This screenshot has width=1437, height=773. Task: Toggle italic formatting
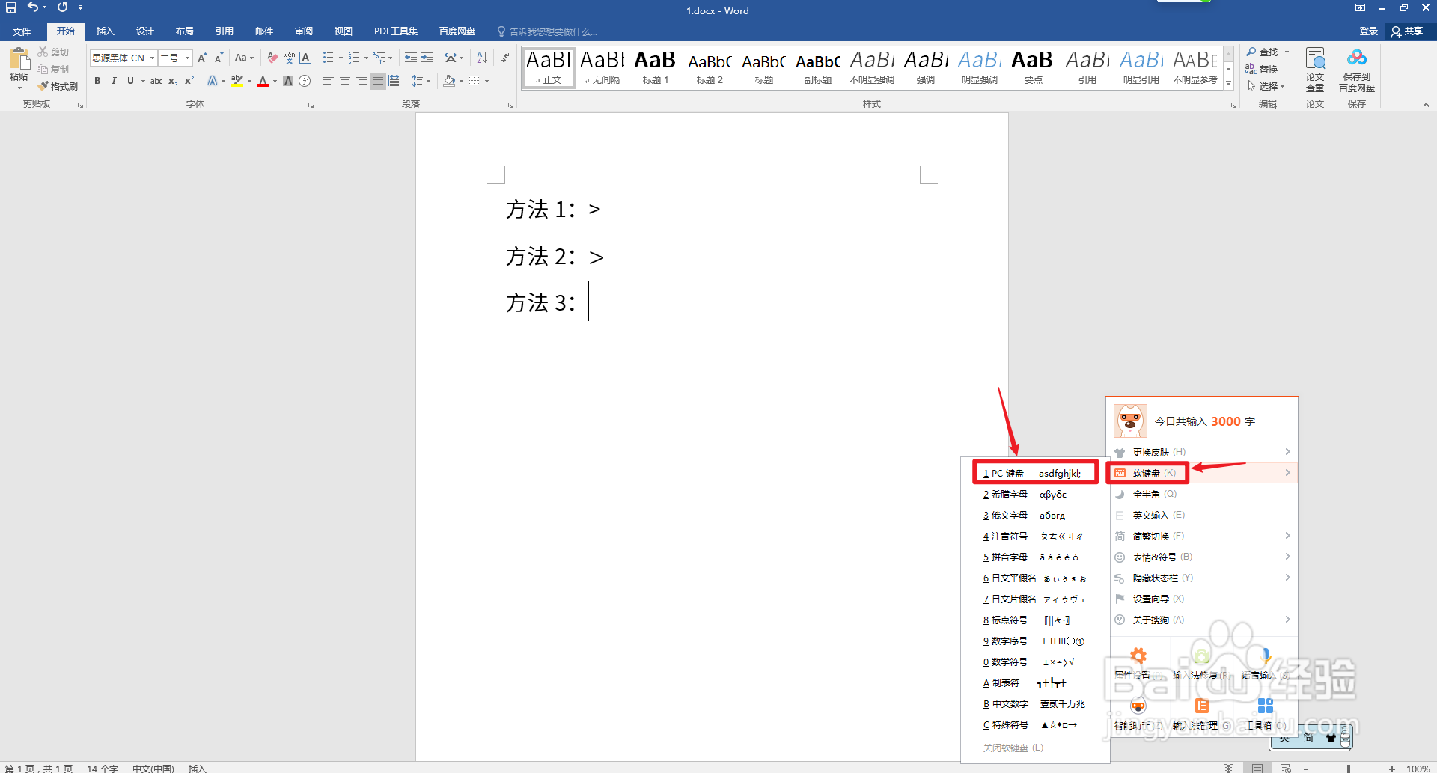click(114, 81)
